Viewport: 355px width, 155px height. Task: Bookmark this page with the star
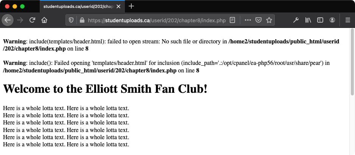click(269, 20)
